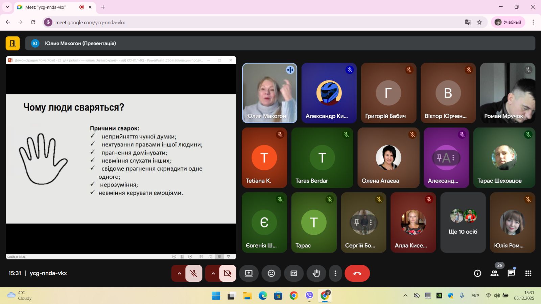The image size is (541, 304).
Task: Open more options three-dot menu
Action: tap(335, 273)
